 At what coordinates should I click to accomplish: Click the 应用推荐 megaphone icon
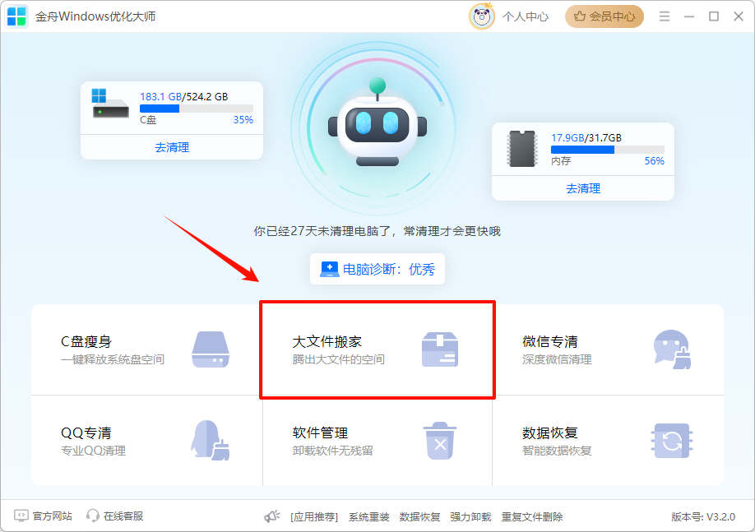pyautogui.click(x=272, y=516)
